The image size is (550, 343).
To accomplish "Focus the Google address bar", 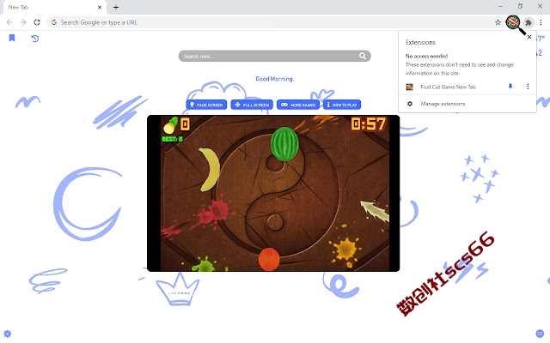I will pos(273,22).
